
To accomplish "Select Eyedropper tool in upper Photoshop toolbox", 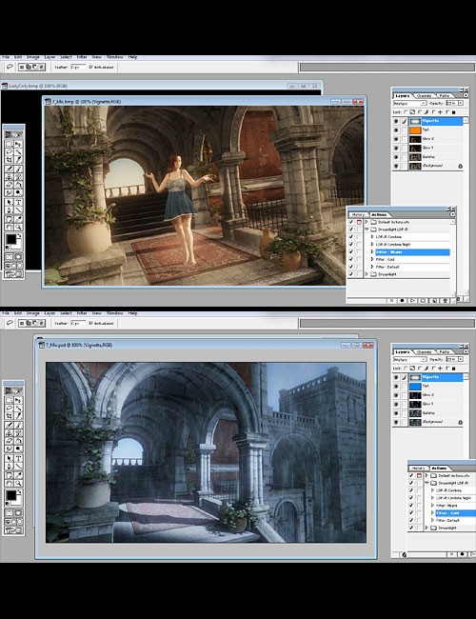I will [x=18, y=219].
